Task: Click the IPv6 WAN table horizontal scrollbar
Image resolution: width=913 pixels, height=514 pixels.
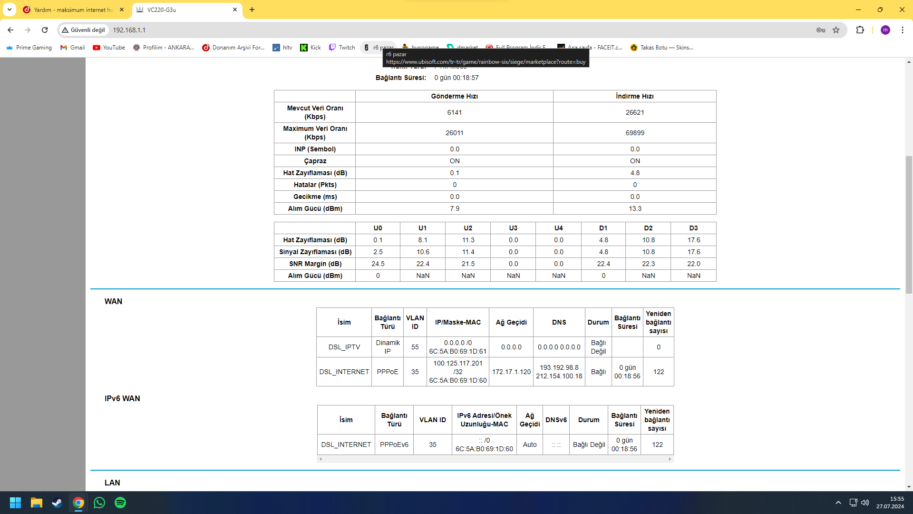Action: point(495,459)
